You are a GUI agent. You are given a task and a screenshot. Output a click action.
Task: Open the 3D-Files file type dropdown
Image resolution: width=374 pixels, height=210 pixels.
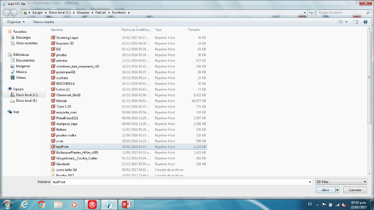pyautogui.click(x=341, y=182)
